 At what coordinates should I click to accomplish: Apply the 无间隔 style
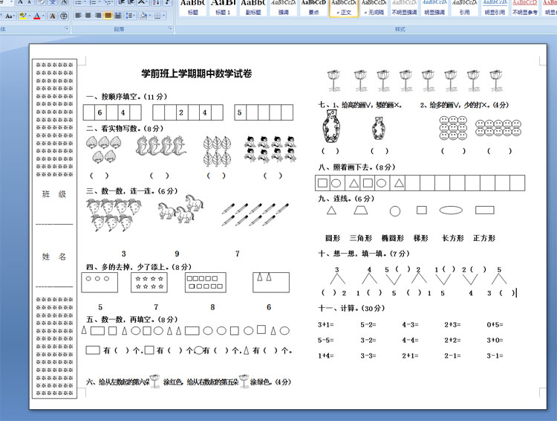[374, 8]
